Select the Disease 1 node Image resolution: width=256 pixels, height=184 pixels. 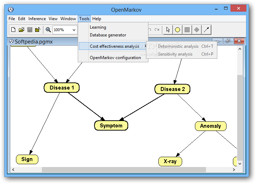[62, 88]
